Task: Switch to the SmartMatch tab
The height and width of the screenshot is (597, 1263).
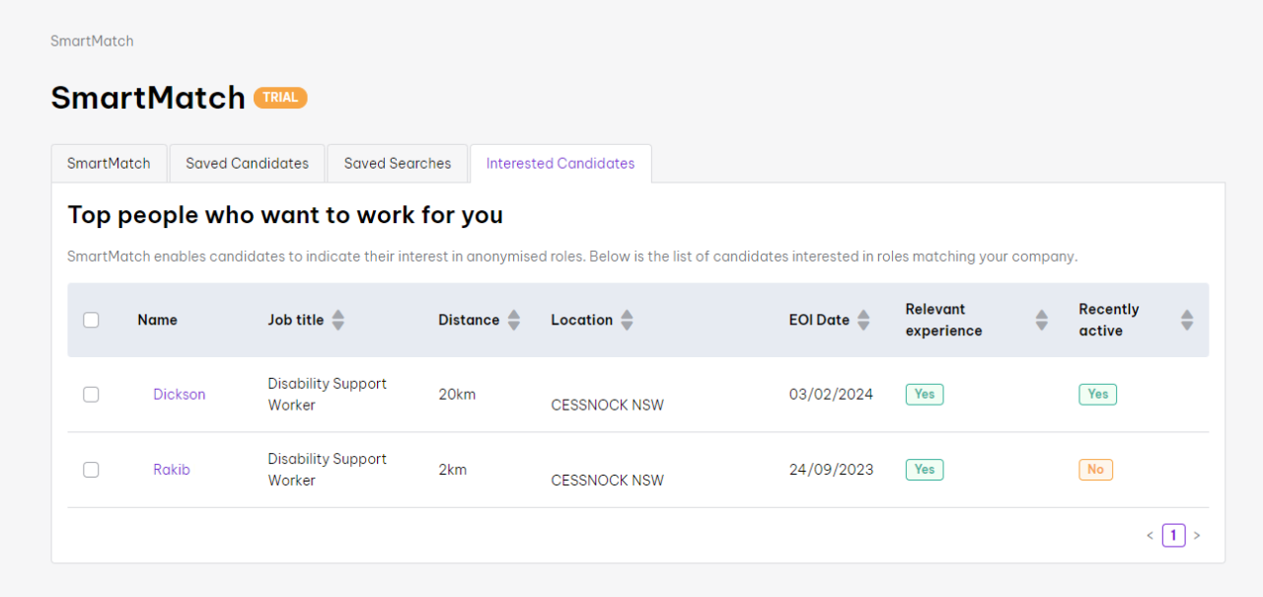Action: click(x=109, y=164)
